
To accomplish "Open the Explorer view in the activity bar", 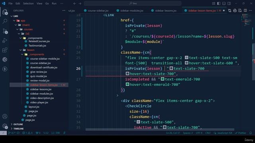I will coord(5,12).
